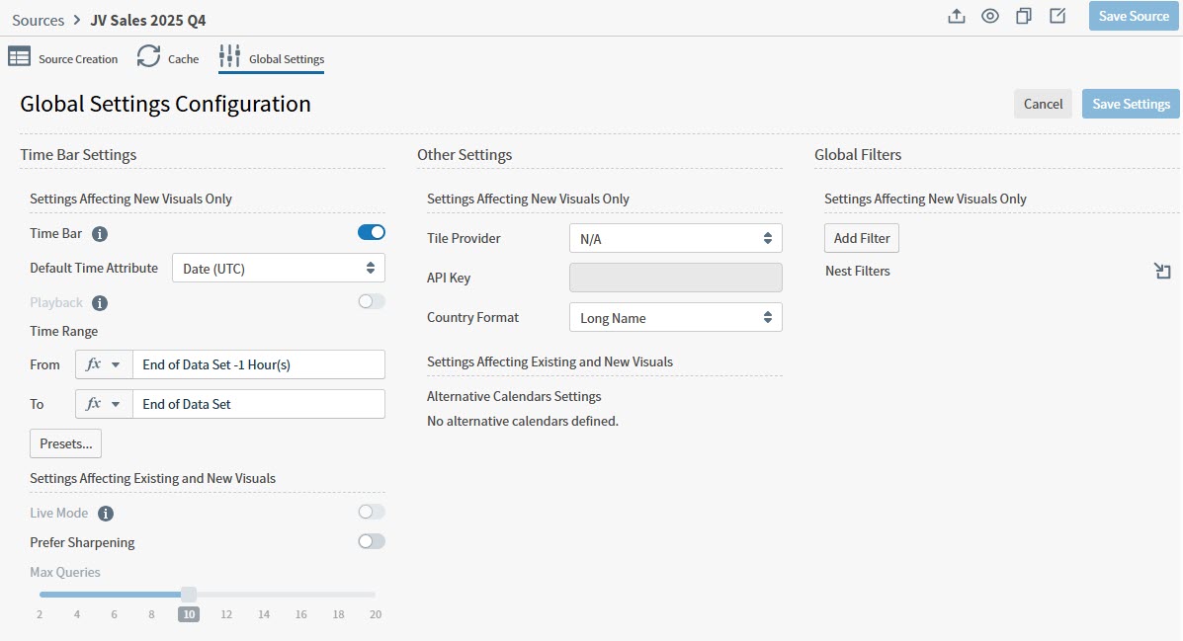The image size is (1183, 641).
Task: Open the Source Creation tab icon
Action: click(x=20, y=58)
